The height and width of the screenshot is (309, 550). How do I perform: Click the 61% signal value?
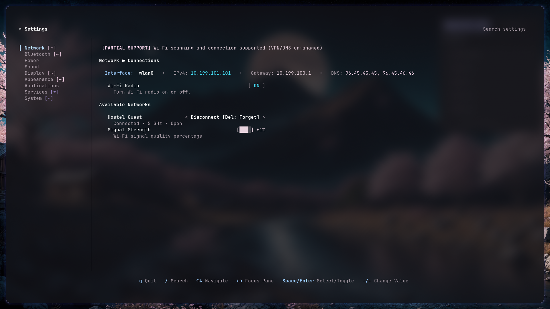pyautogui.click(x=261, y=130)
